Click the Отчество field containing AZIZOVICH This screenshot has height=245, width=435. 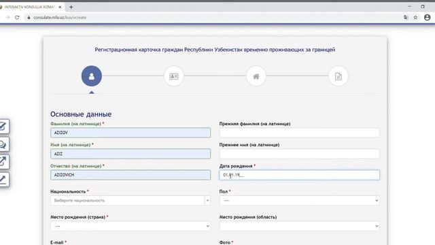(x=130, y=175)
